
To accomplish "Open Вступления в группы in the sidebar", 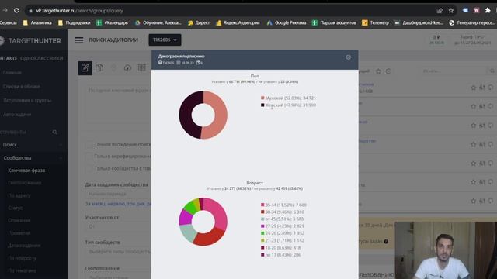I will pos(27,100).
